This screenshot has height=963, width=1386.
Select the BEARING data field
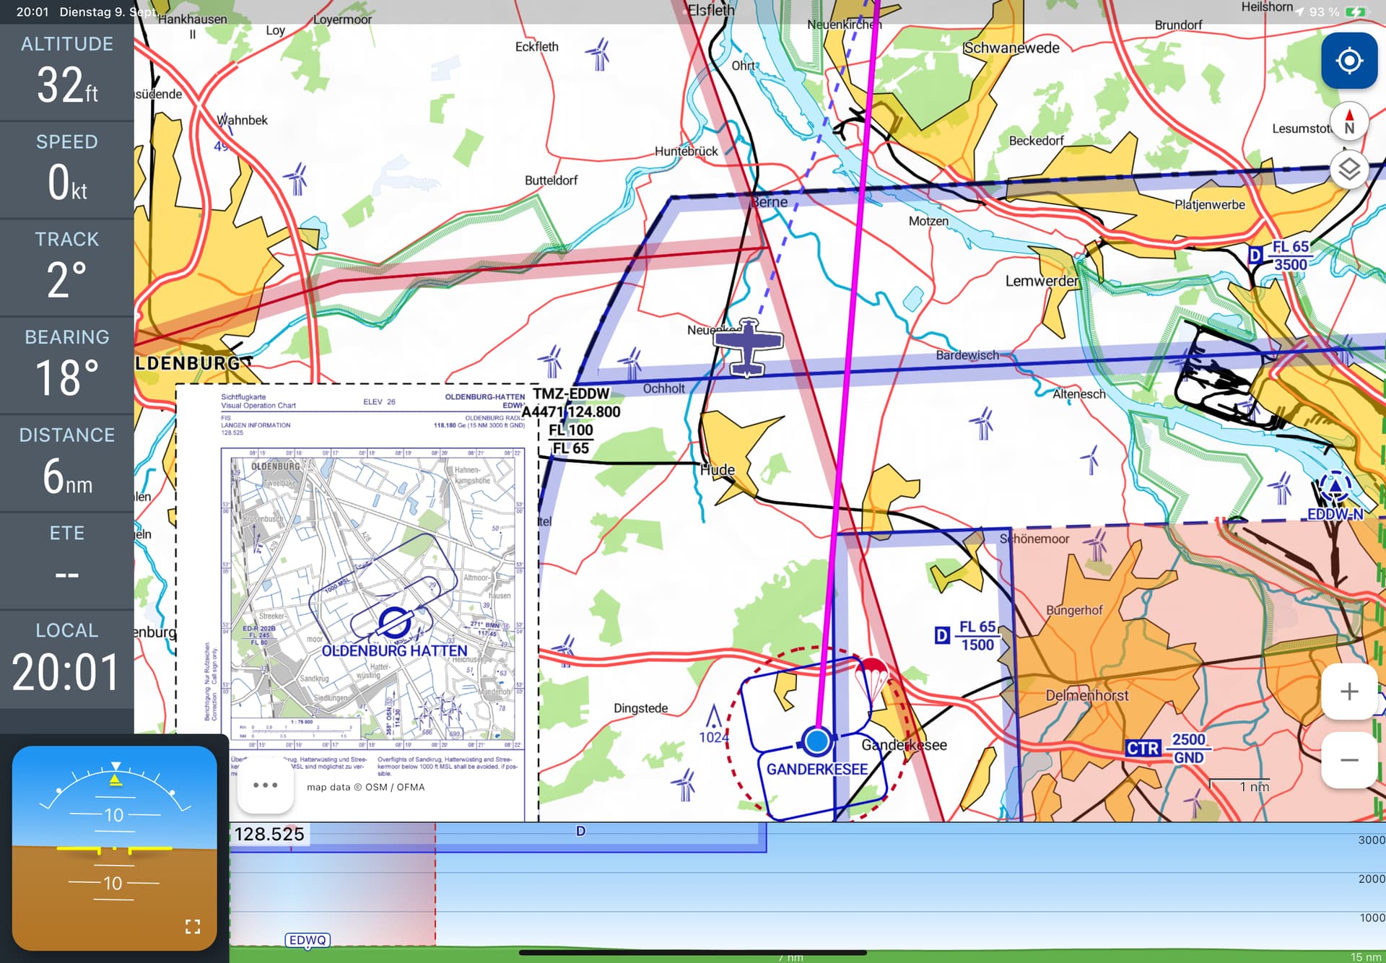(67, 365)
